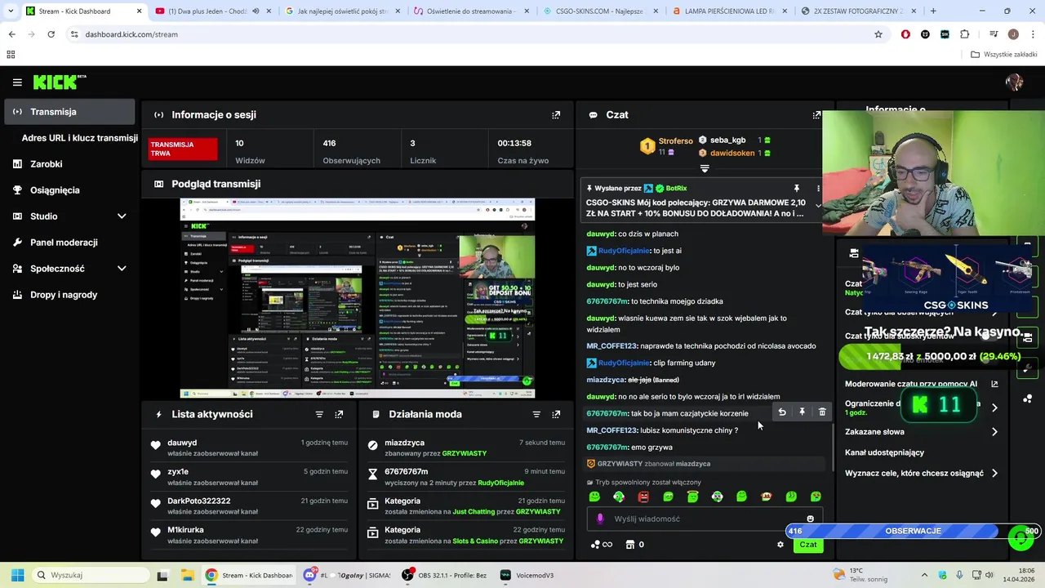Open VoicemodV3 from the taskbar

527,575
